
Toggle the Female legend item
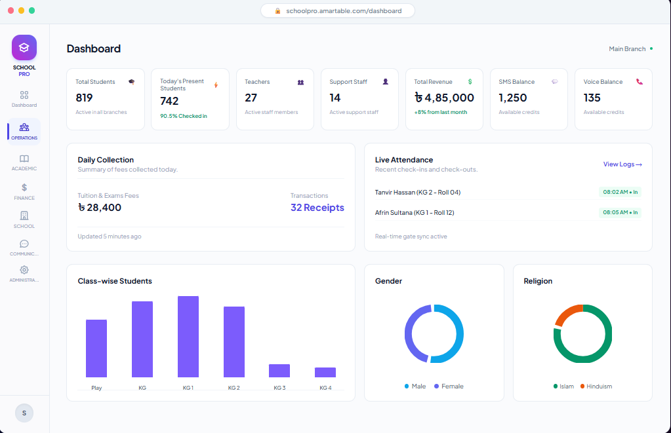point(449,386)
